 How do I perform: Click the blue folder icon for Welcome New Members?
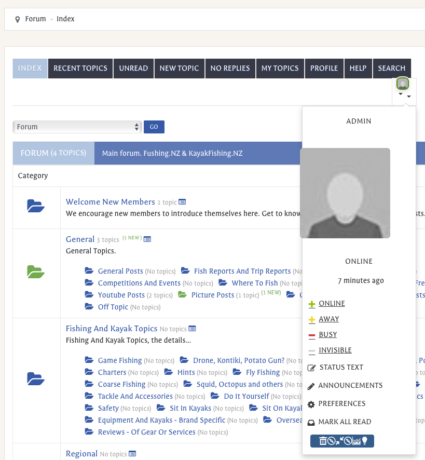(36, 206)
